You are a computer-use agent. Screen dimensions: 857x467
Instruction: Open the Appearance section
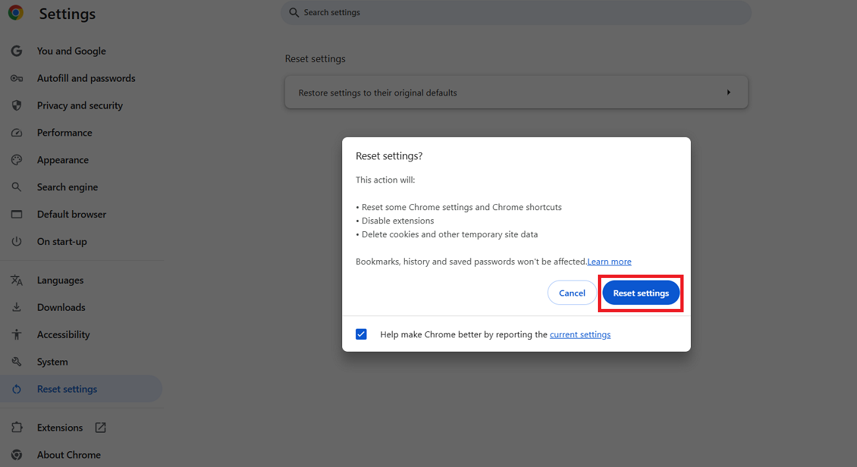(x=63, y=160)
